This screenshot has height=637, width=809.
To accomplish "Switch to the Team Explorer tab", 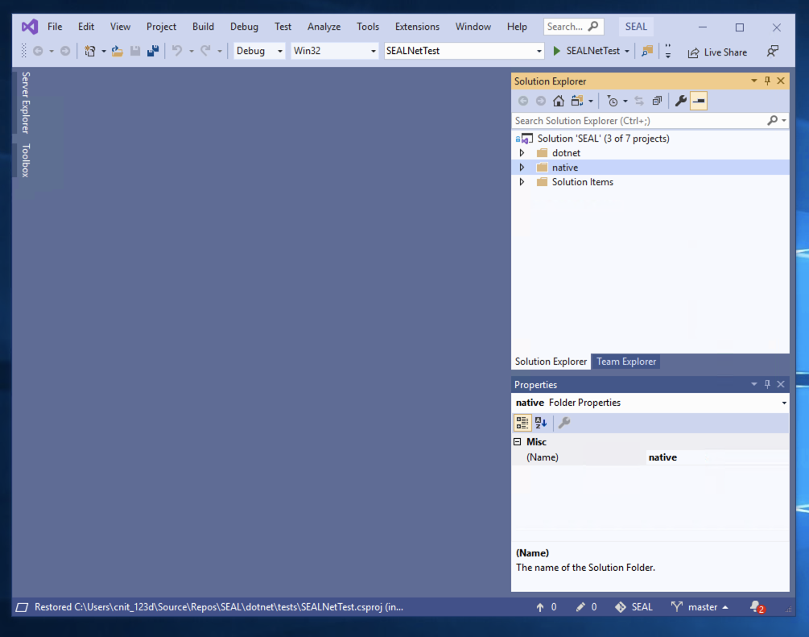I will [x=625, y=362].
